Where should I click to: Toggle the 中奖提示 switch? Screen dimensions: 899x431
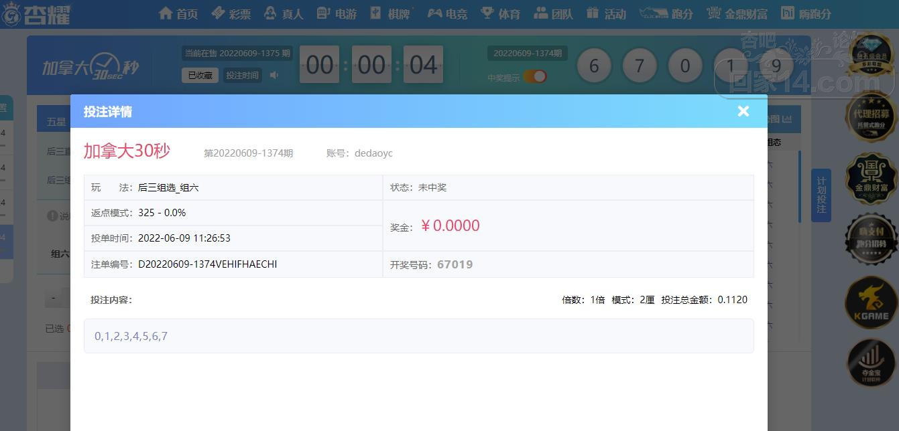535,77
